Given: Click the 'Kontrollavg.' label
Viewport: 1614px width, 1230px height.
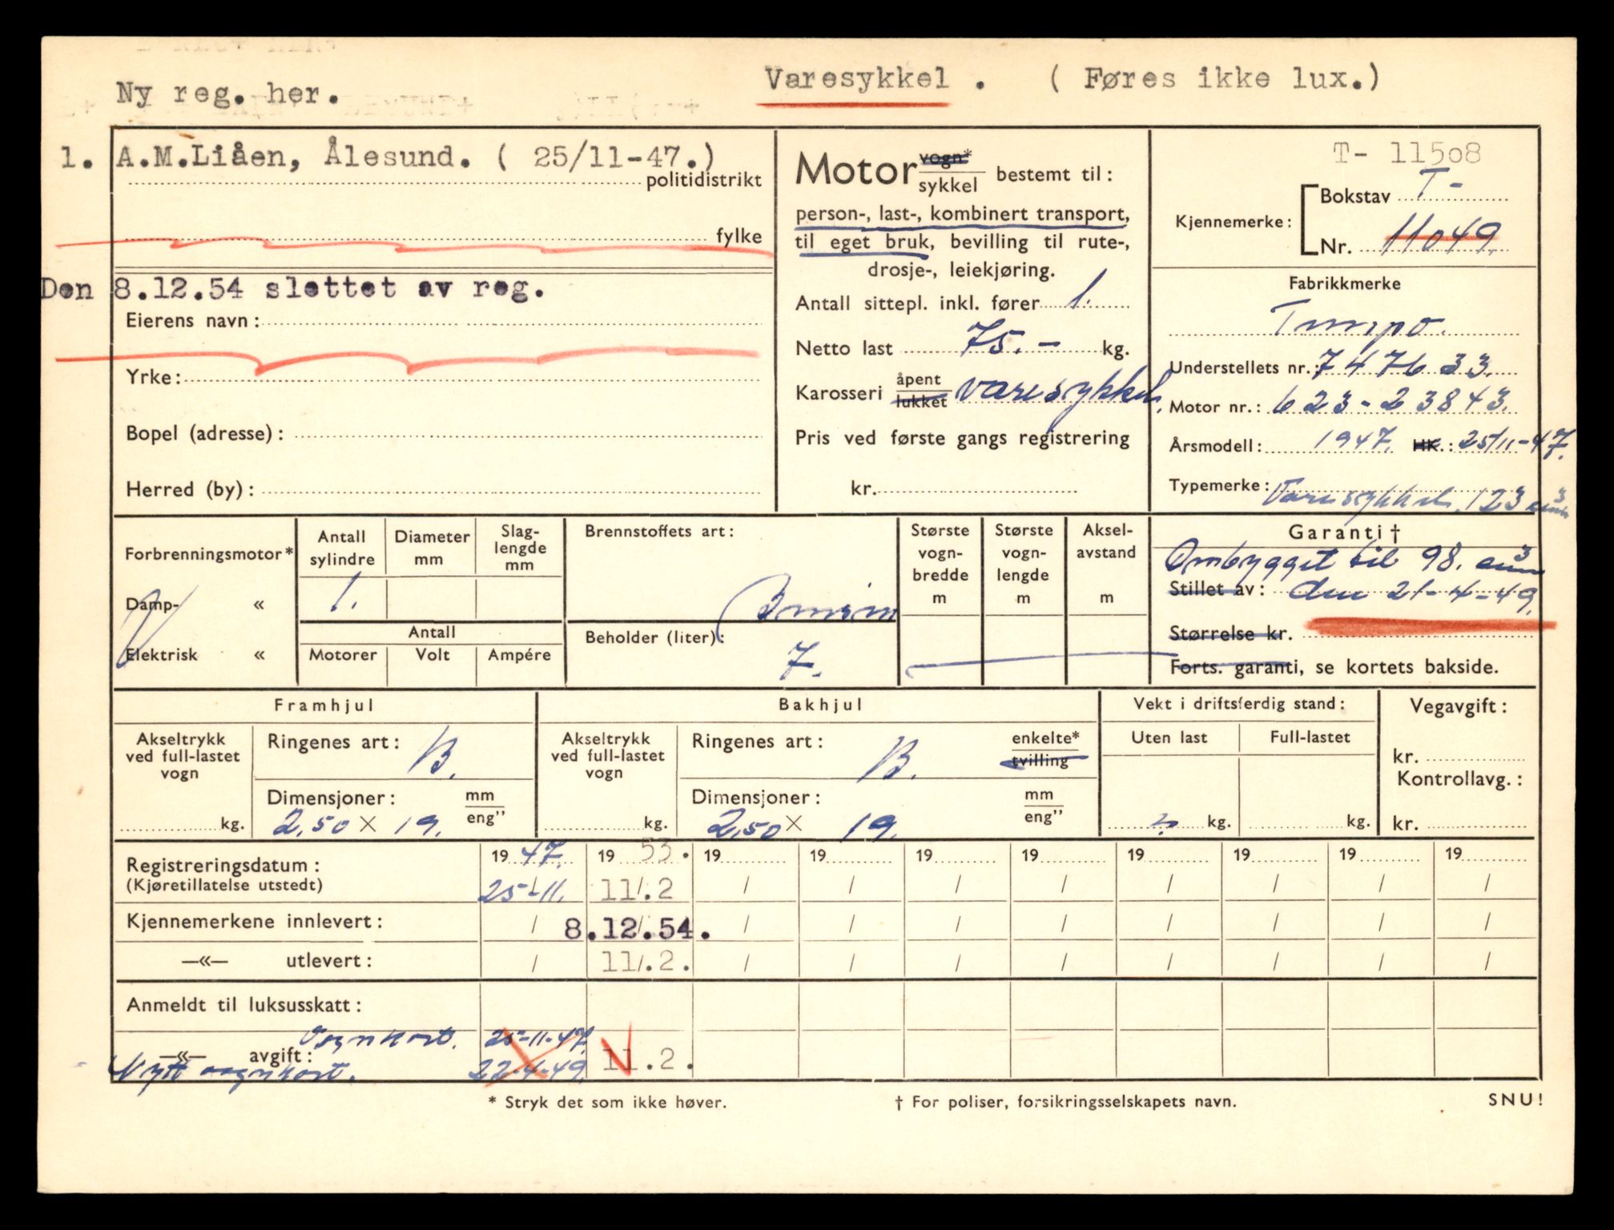Looking at the screenshot, I should [1459, 779].
